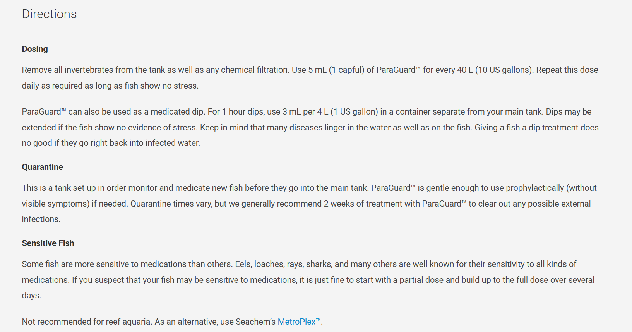This screenshot has height=332, width=632.
Task: Click the word "infections." ending the Quarantine paragraph
Action: (x=41, y=219)
